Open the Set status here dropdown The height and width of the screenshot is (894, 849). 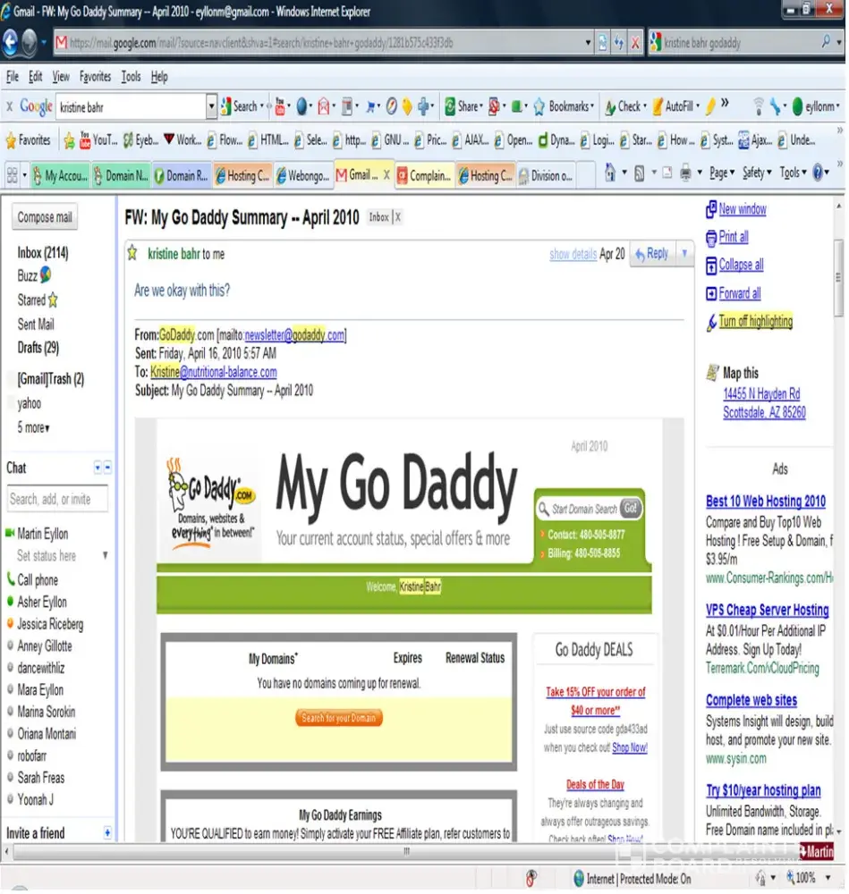105,555
